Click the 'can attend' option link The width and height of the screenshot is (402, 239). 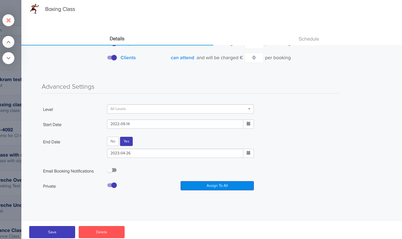(x=182, y=58)
